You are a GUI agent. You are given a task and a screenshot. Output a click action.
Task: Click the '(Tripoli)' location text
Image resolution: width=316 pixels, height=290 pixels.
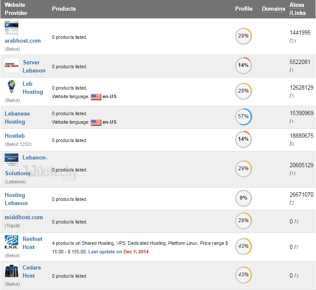coord(12,226)
